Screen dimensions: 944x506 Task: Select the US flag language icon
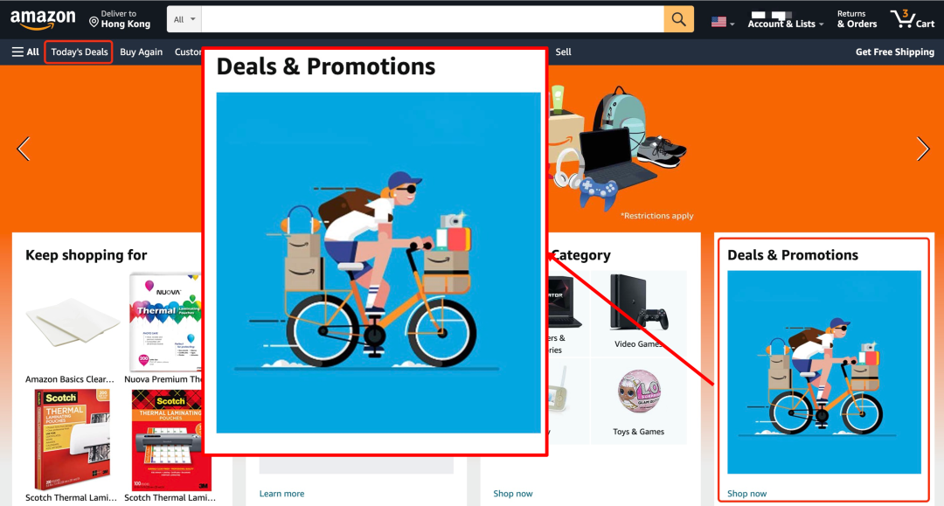tap(718, 22)
